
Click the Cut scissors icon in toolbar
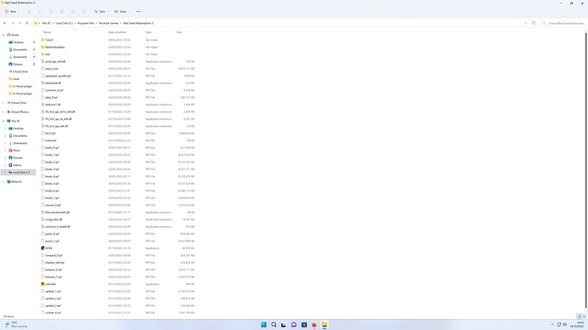(29, 12)
